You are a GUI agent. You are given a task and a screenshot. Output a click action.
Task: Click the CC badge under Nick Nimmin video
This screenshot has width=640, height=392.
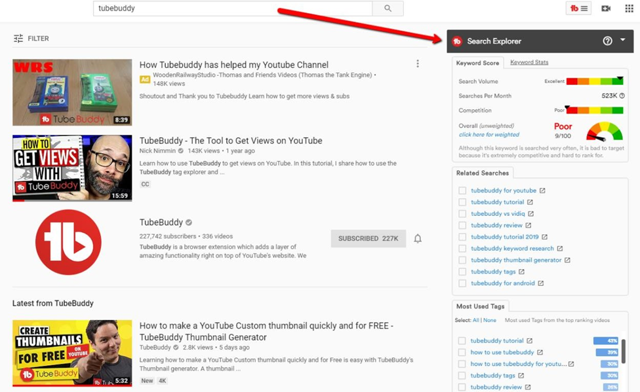click(x=146, y=184)
